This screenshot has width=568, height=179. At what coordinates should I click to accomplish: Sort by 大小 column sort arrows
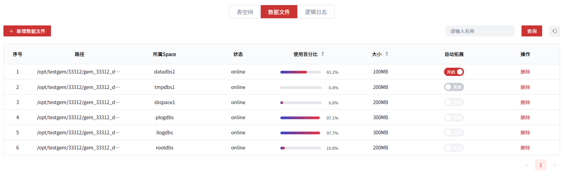click(x=387, y=54)
